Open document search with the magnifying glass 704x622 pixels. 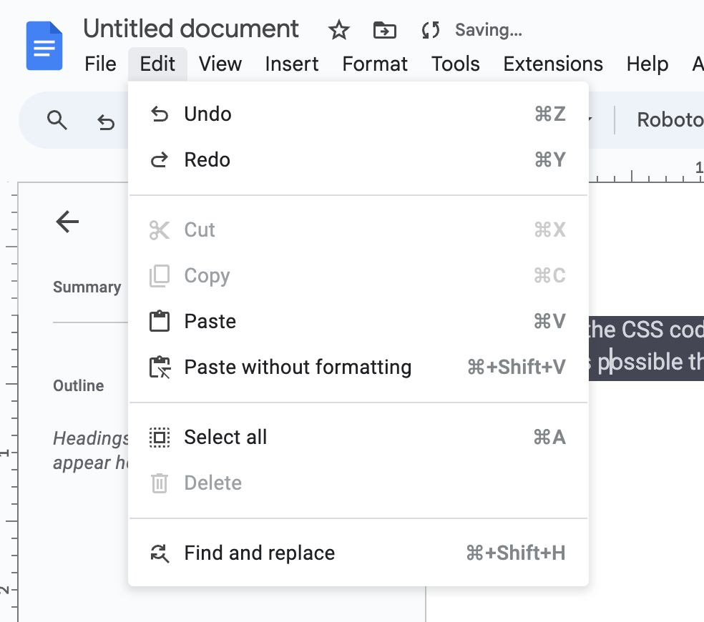(57, 120)
